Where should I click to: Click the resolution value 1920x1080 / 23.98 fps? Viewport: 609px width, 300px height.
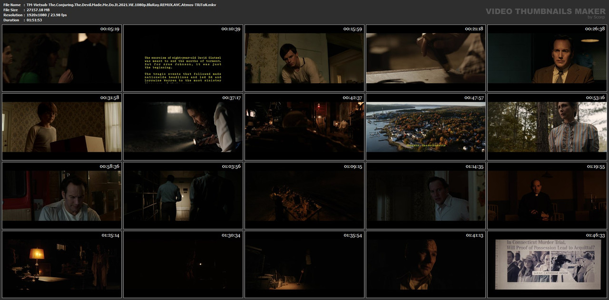click(x=47, y=15)
